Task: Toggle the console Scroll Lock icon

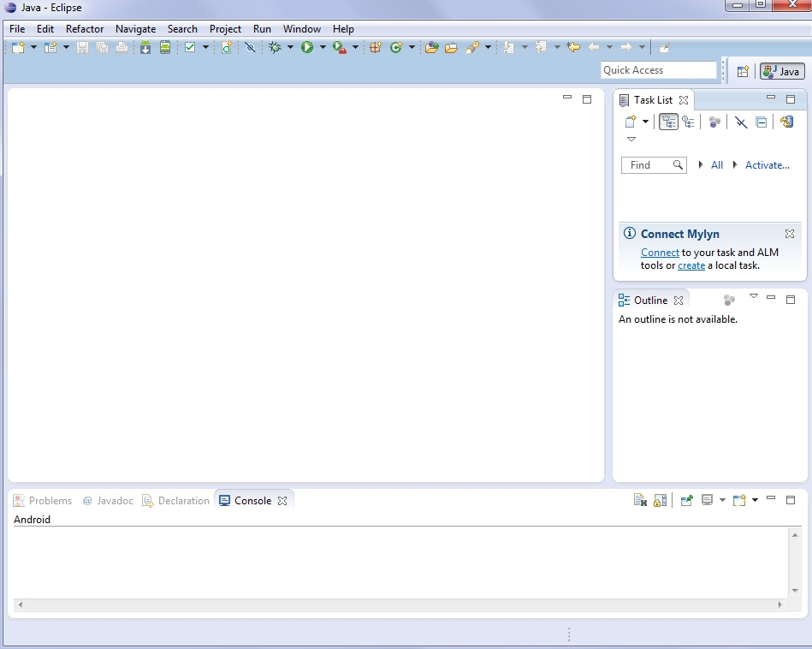Action: 661,500
